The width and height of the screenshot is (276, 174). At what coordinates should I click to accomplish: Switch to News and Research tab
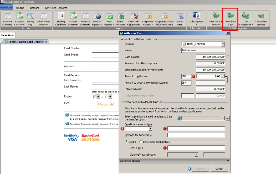pyautogui.click(x=56, y=8)
